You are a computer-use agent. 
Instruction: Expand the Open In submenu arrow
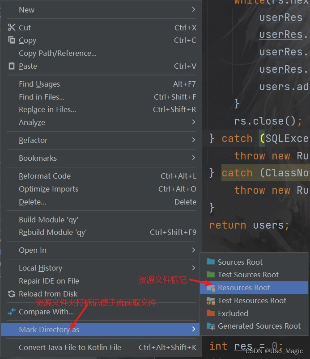coord(194,250)
